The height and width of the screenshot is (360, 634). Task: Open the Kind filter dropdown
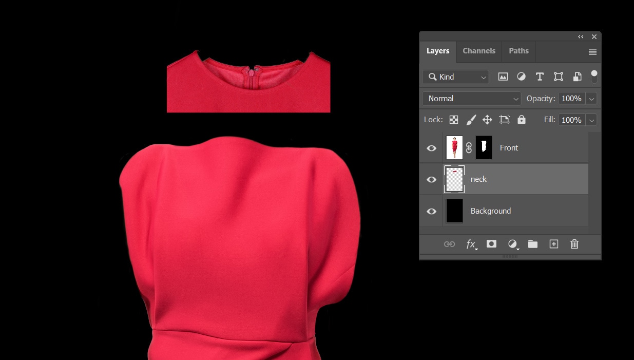pyautogui.click(x=455, y=77)
